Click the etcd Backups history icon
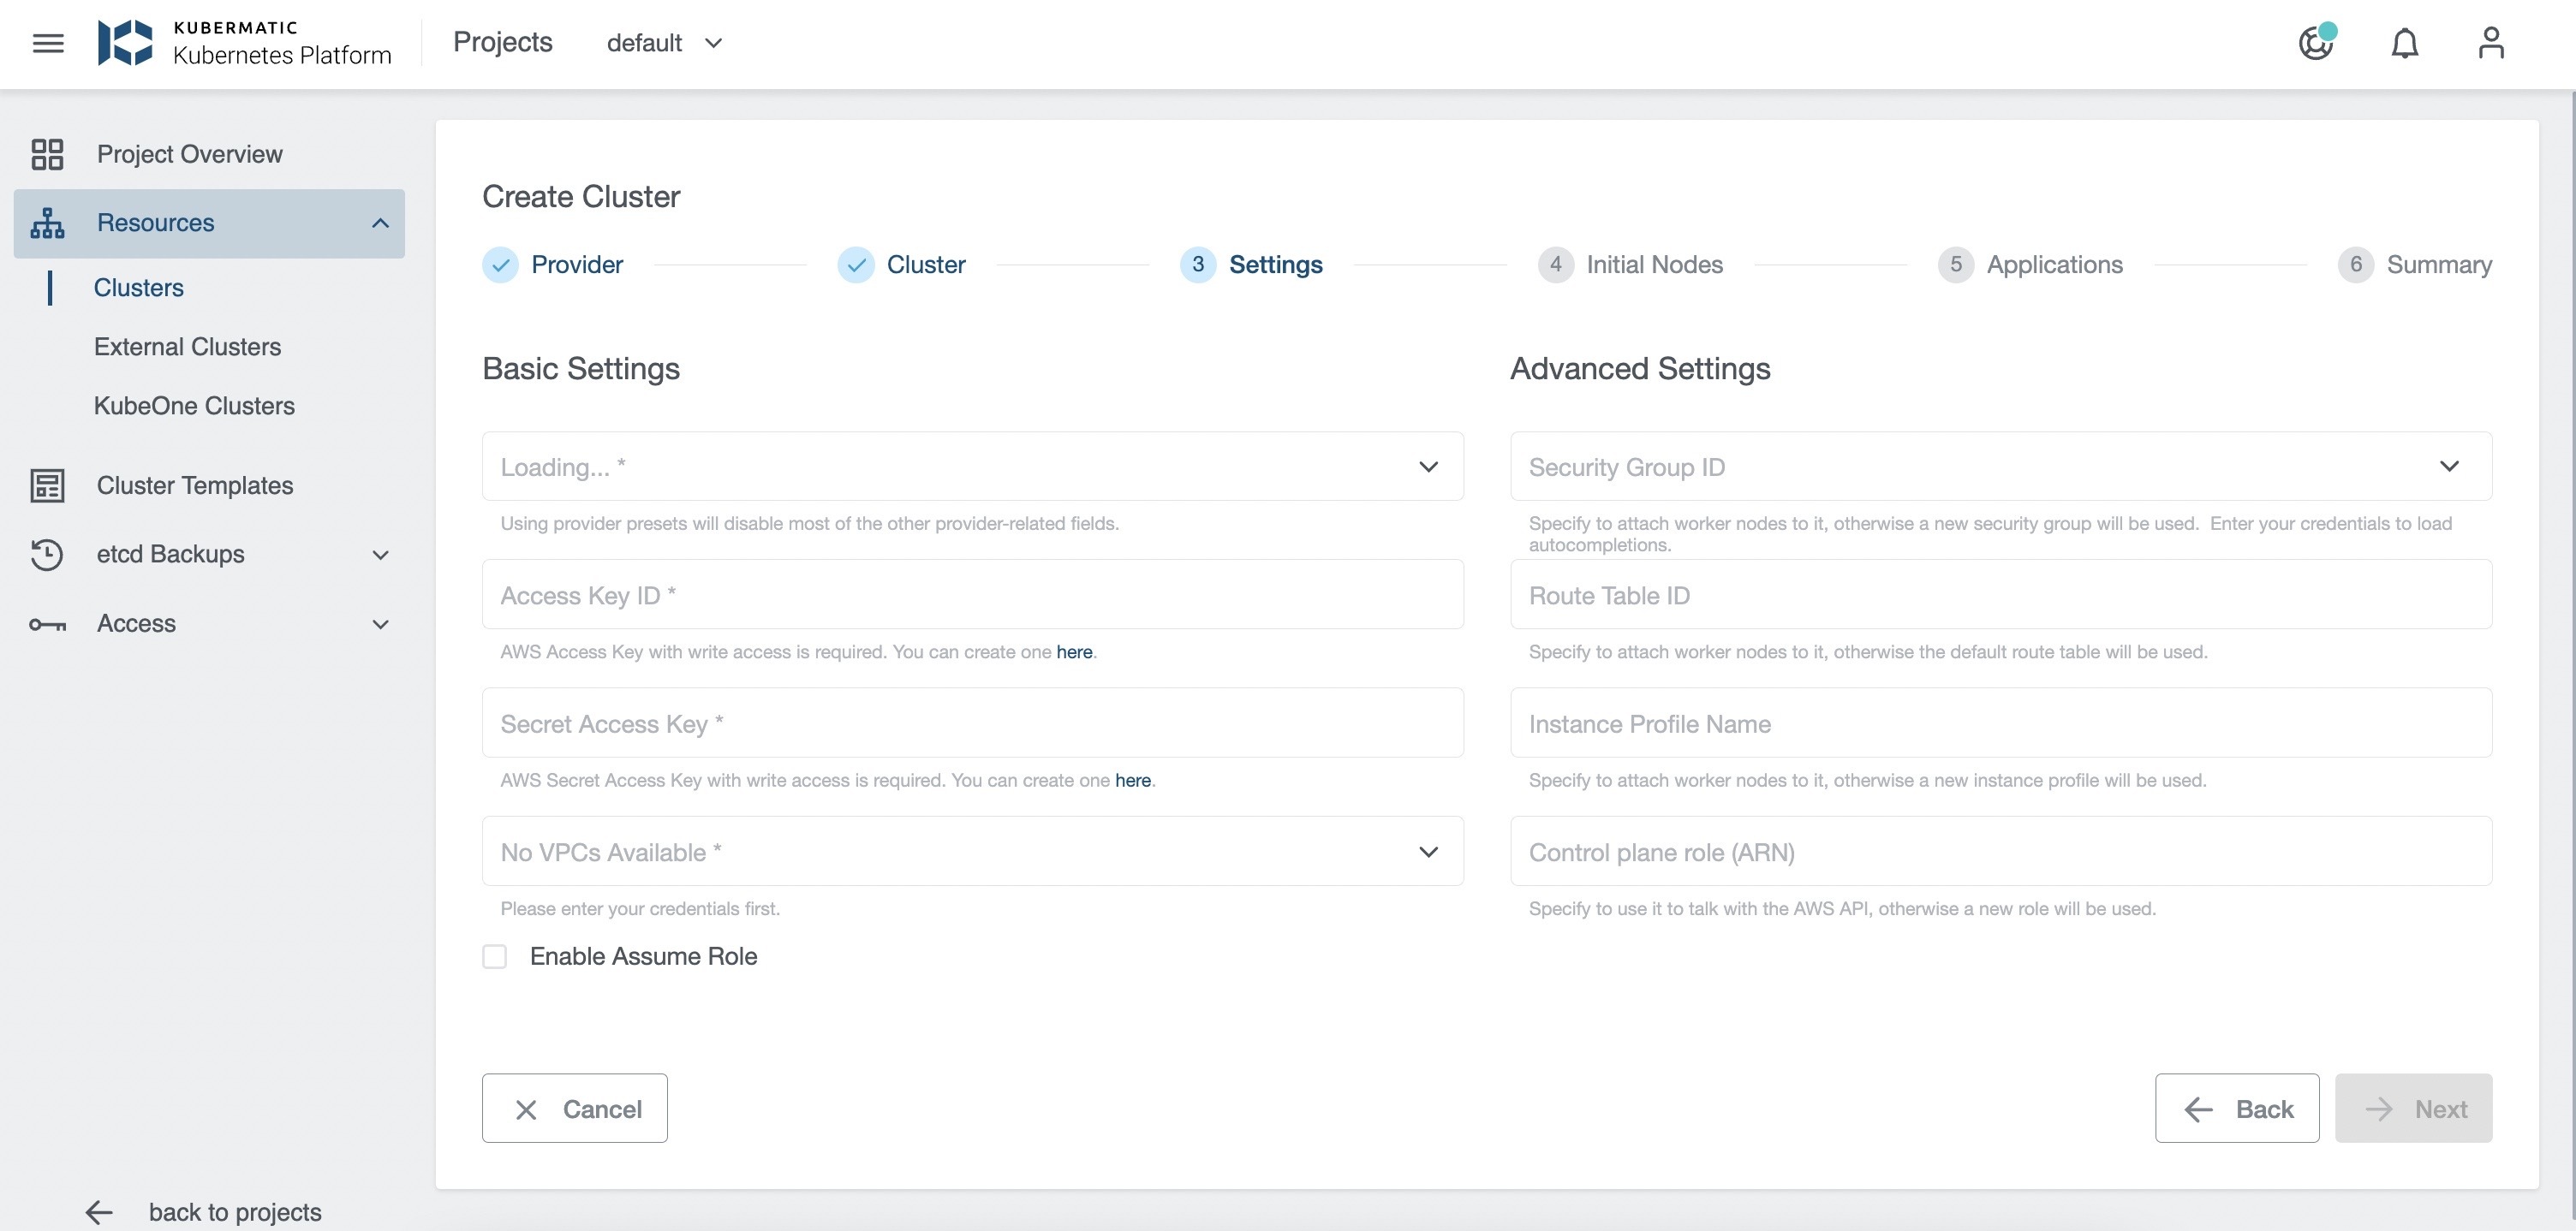Screen dimensions: 2576x1231 [x=47, y=554]
